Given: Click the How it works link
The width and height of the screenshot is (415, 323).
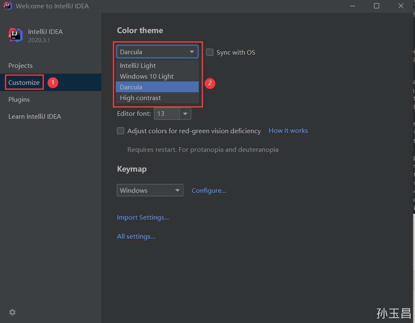Looking at the screenshot, I should [288, 130].
